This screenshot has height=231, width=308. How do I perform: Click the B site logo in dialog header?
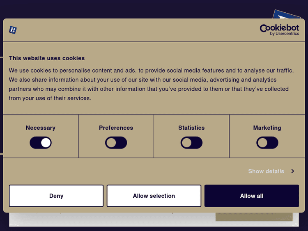coord(13,30)
